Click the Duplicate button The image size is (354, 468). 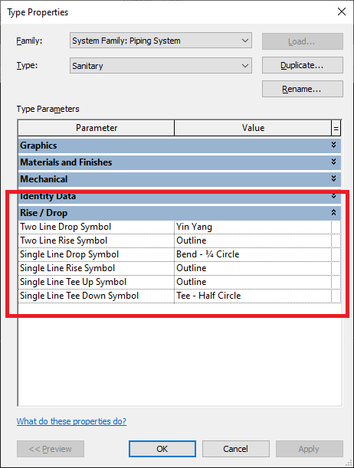303,65
